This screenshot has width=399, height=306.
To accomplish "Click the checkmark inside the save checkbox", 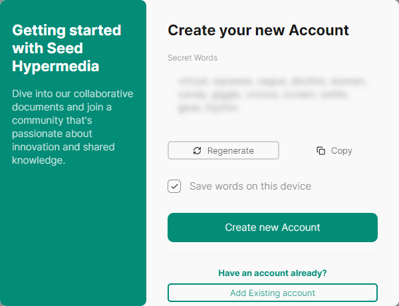I will (x=174, y=186).
